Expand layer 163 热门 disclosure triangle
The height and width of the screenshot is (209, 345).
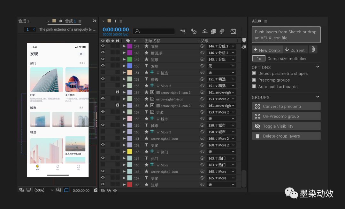click(124, 152)
